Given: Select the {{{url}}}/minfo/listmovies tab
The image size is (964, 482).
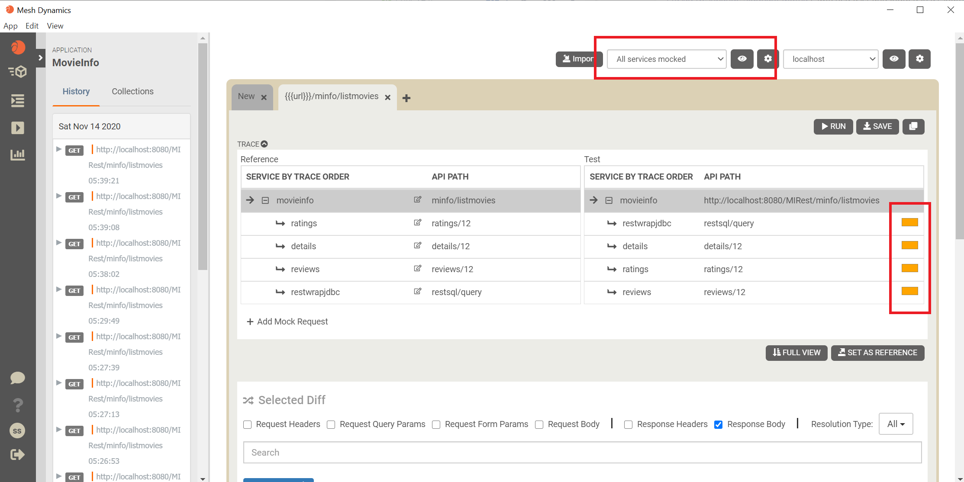Looking at the screenshot, I should click(332, 96).
